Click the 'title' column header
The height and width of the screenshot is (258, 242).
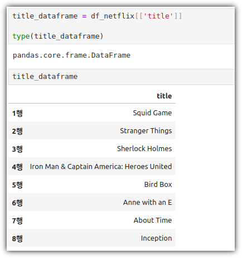(164, 96)
